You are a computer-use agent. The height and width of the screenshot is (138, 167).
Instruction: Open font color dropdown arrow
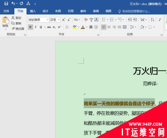coord(87,27)
